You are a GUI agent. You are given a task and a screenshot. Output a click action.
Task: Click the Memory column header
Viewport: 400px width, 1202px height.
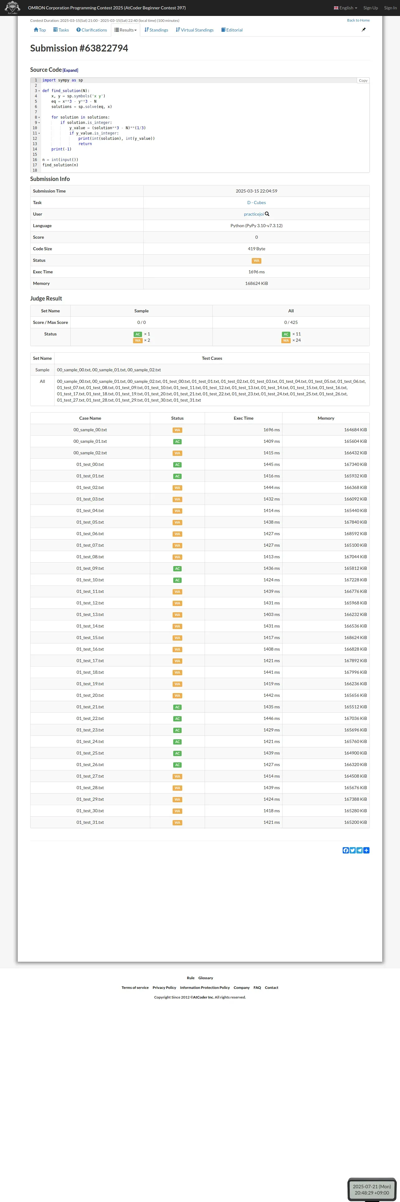pyautogui.click(x=326, y=418)
